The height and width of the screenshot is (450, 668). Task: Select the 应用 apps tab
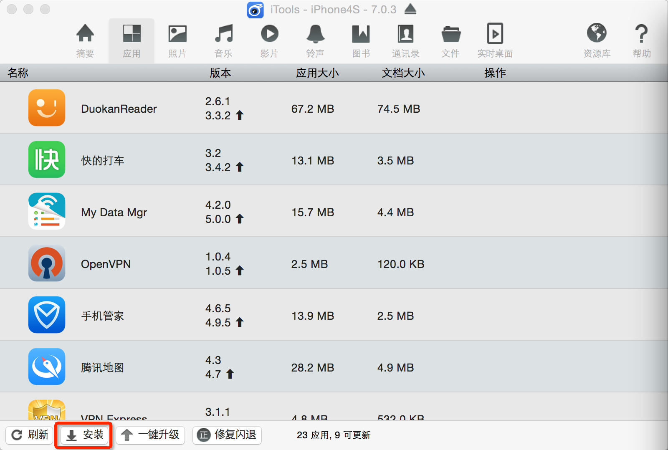[x=132, y=41]
